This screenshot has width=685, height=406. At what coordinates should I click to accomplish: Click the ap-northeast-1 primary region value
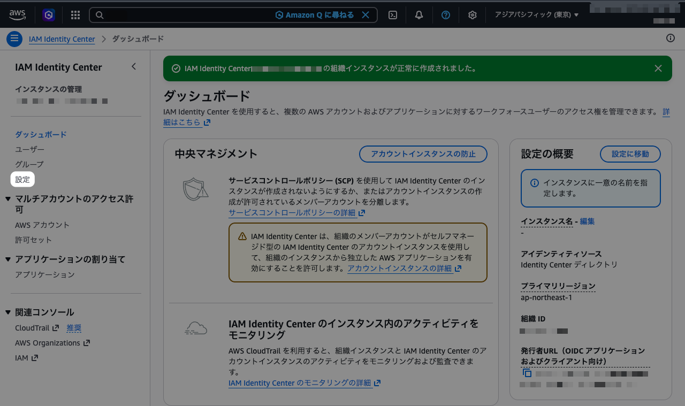coord(546,297)
